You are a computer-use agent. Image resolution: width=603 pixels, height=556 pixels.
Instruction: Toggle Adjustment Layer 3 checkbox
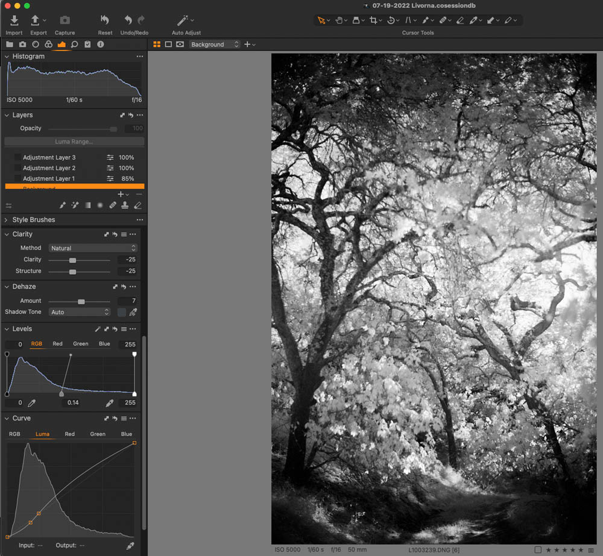point(17,157)
